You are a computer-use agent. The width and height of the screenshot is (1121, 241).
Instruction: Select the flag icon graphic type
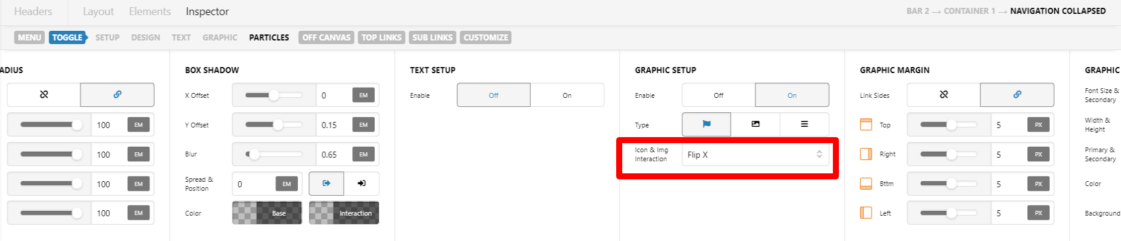click(706, 124)
